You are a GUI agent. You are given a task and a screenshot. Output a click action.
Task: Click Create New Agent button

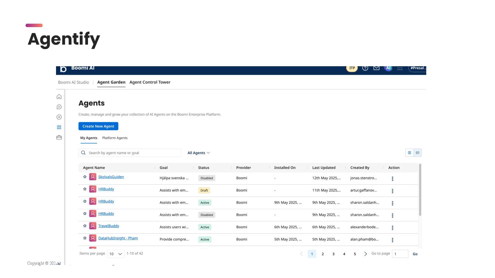tap(98, 126)
